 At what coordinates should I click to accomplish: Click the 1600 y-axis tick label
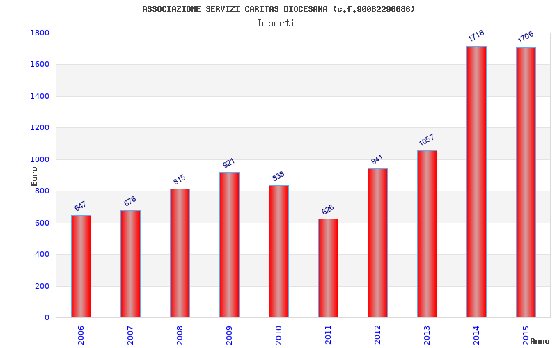click(40, 65)
